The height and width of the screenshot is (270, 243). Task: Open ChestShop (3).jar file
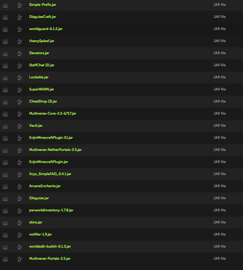pos(43,101)
